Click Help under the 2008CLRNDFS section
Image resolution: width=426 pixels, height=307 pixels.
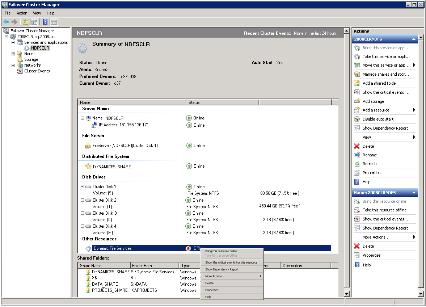[x=366, y=182]
